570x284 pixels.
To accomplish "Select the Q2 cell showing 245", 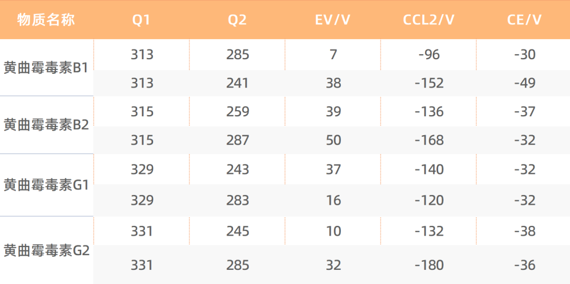I will coord(237,231).
